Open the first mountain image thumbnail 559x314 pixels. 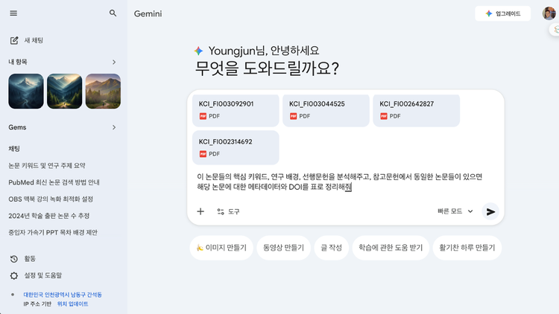tap(26, 92)
